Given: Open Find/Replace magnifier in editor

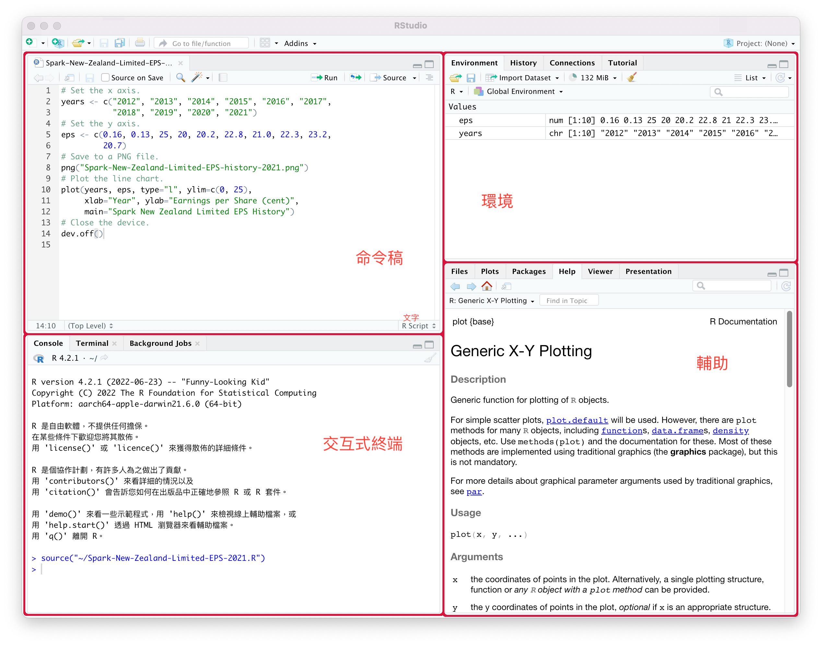Looking at the screenshot, I should (181, 77).
